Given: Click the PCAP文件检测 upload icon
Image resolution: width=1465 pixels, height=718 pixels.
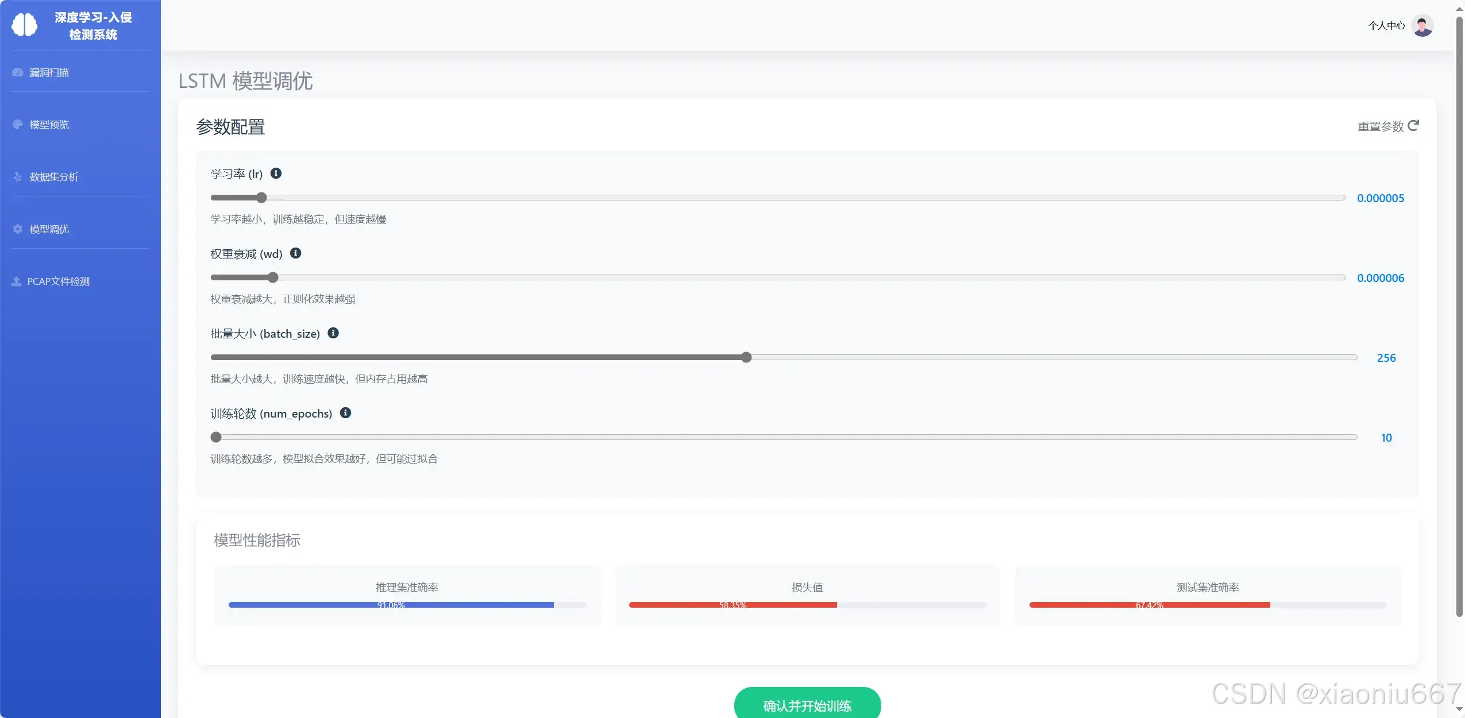Looking at the screenshot, I should [x=17, y=281].
